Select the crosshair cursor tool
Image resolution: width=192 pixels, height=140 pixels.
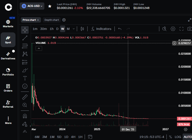25,30
